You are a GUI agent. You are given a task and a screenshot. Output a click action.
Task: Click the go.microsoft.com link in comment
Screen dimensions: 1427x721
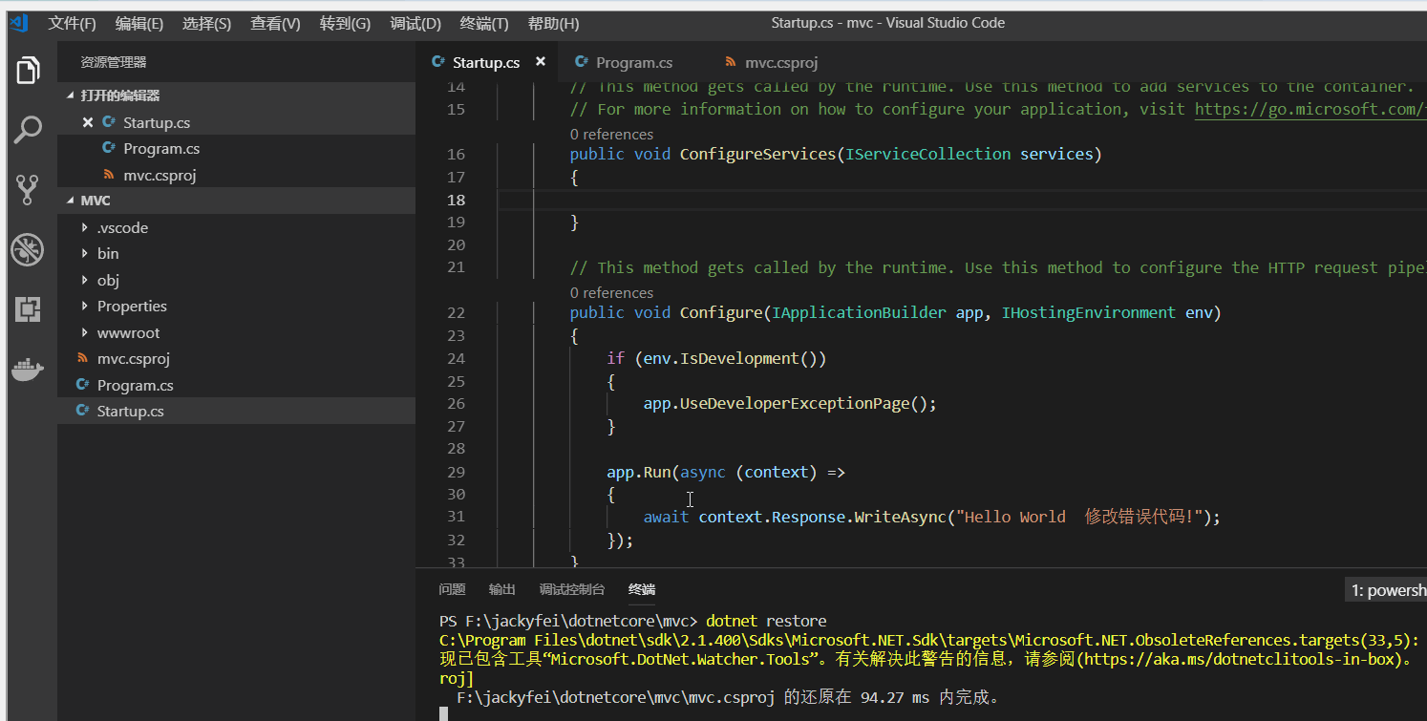point(1309,110)
